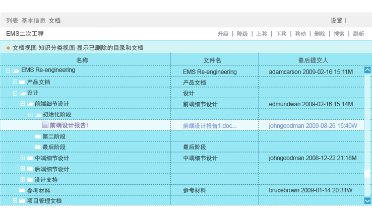The height and width of the screenshot is (218, 372).
Task: Click the scroll-up arrow icon in the list
Action: tap(367, 70)
